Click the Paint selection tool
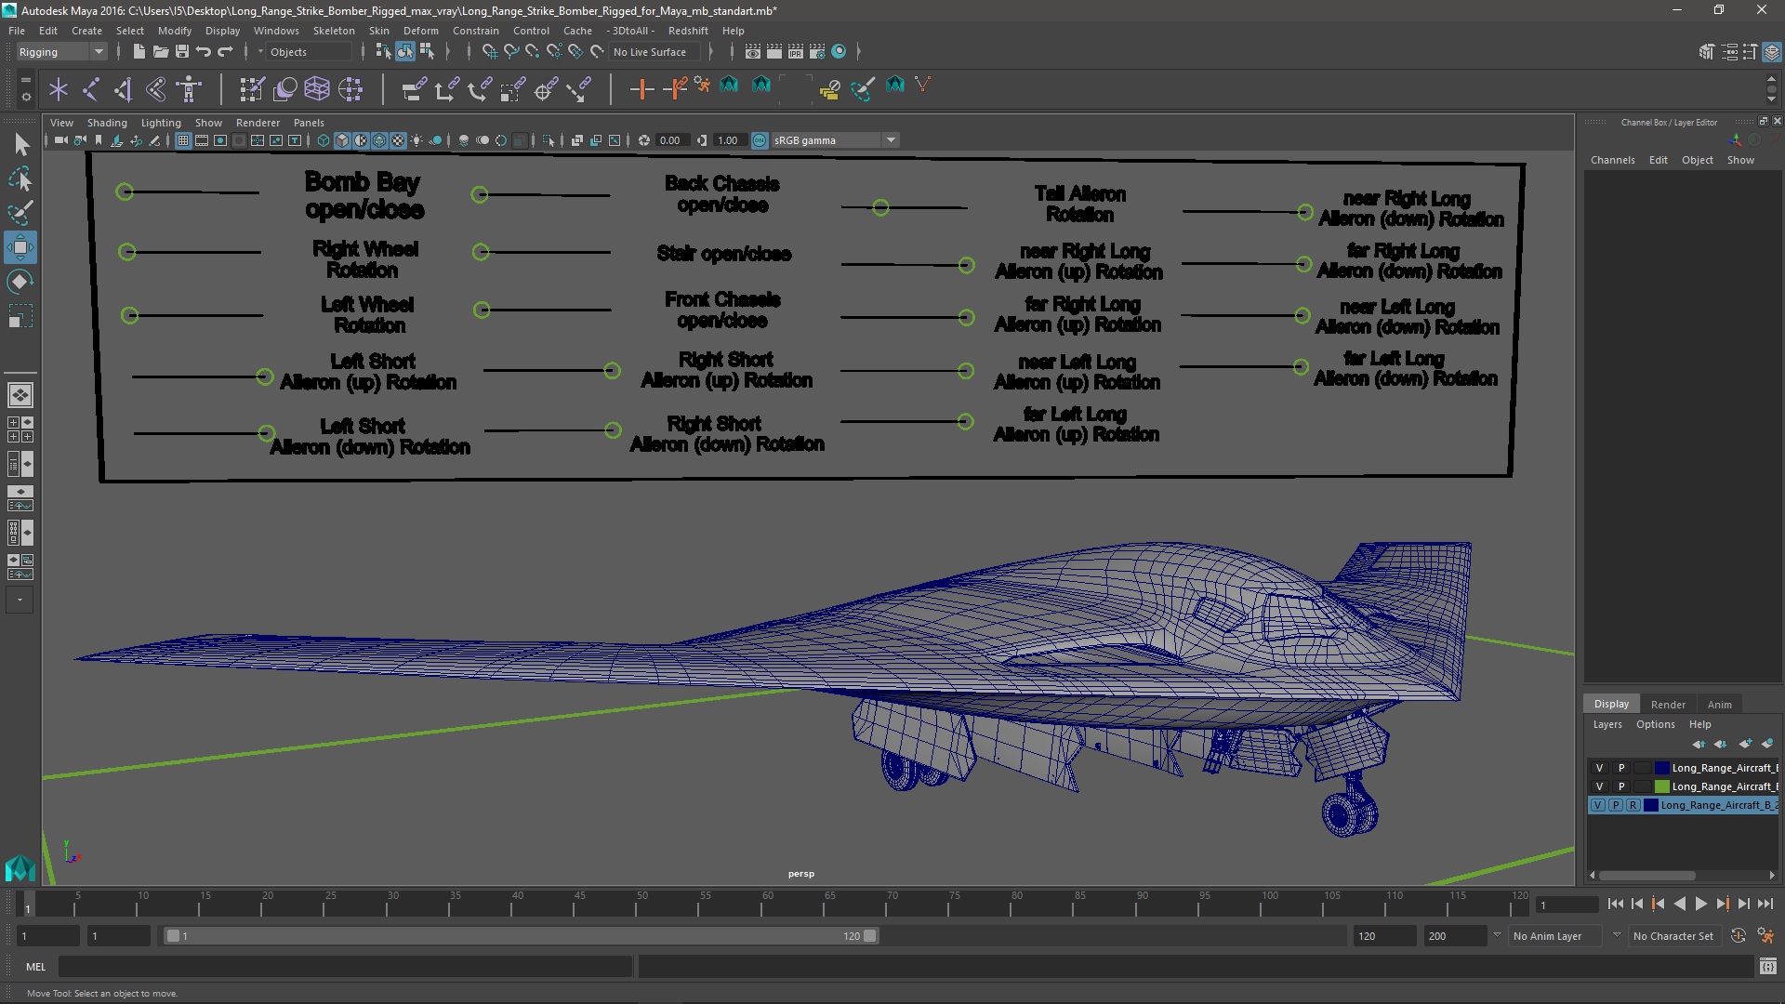This screenshot has width=1785, height=1004. [20, 213]
